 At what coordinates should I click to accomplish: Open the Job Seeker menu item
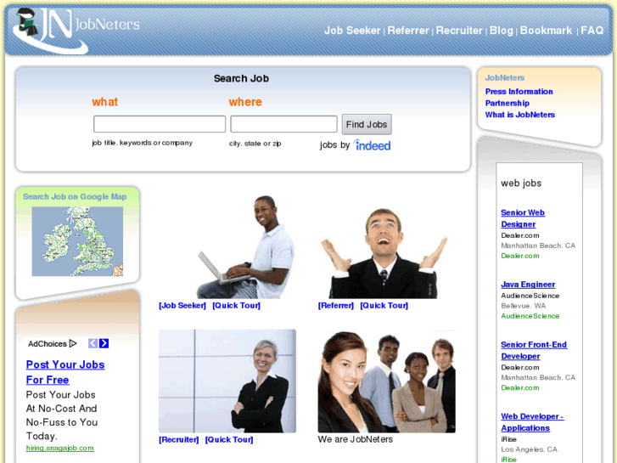(x=352, y=31)
